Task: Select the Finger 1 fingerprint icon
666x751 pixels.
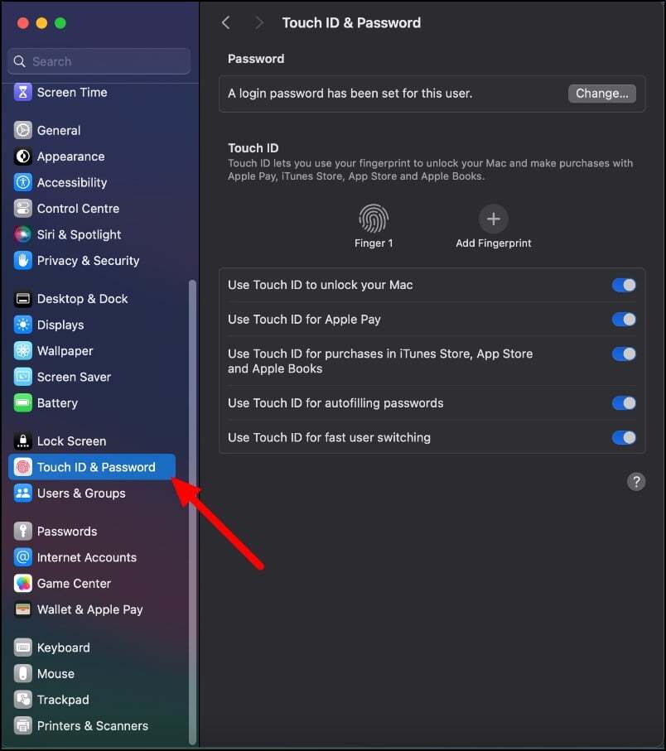Action: 374,219
